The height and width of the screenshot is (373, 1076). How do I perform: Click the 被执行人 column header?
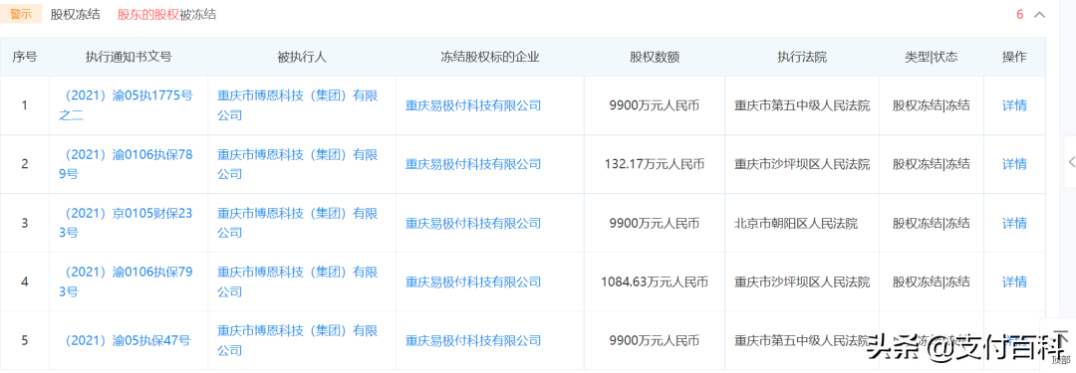[x=302, y=57]
